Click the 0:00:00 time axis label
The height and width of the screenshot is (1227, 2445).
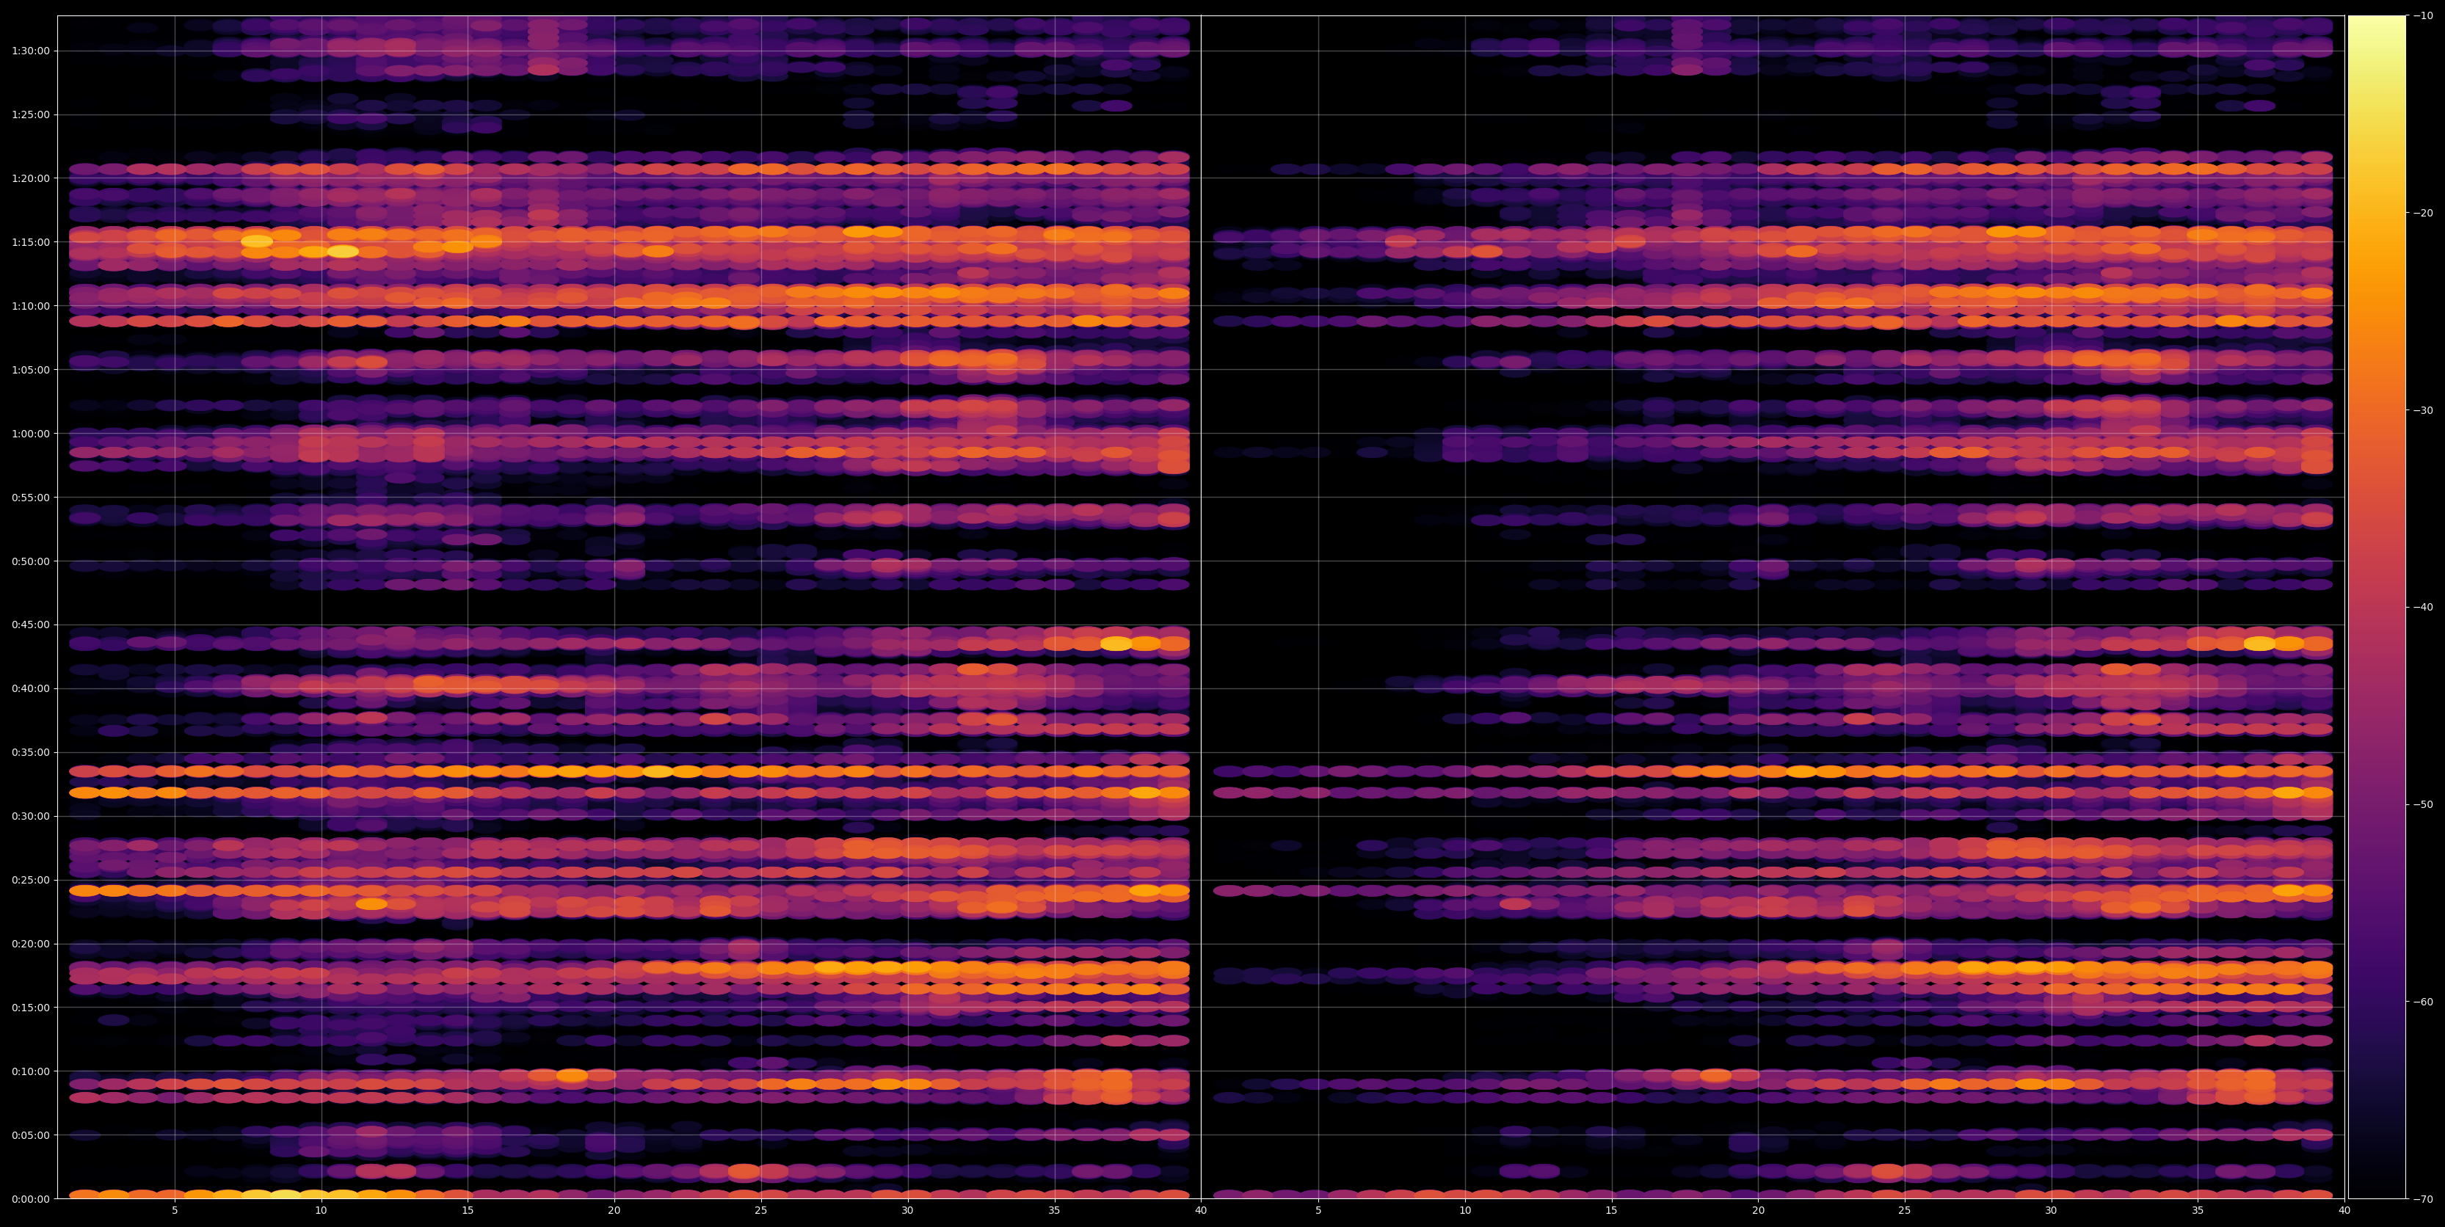30,1198
